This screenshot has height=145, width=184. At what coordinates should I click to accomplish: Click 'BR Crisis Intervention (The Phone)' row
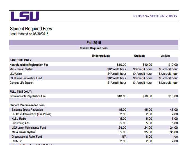[31, 114]
